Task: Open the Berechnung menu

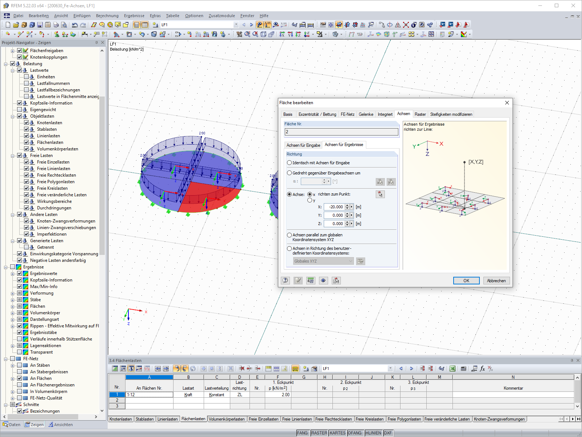Action: coord(107,16)
